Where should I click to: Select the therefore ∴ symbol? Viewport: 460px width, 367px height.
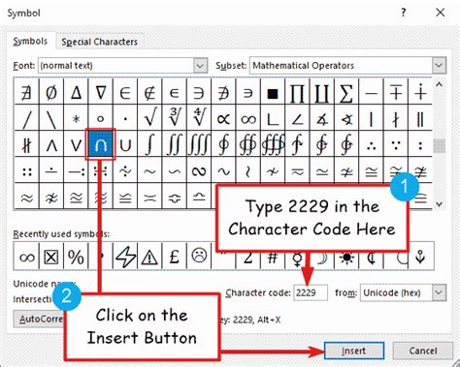pos(371,144)
